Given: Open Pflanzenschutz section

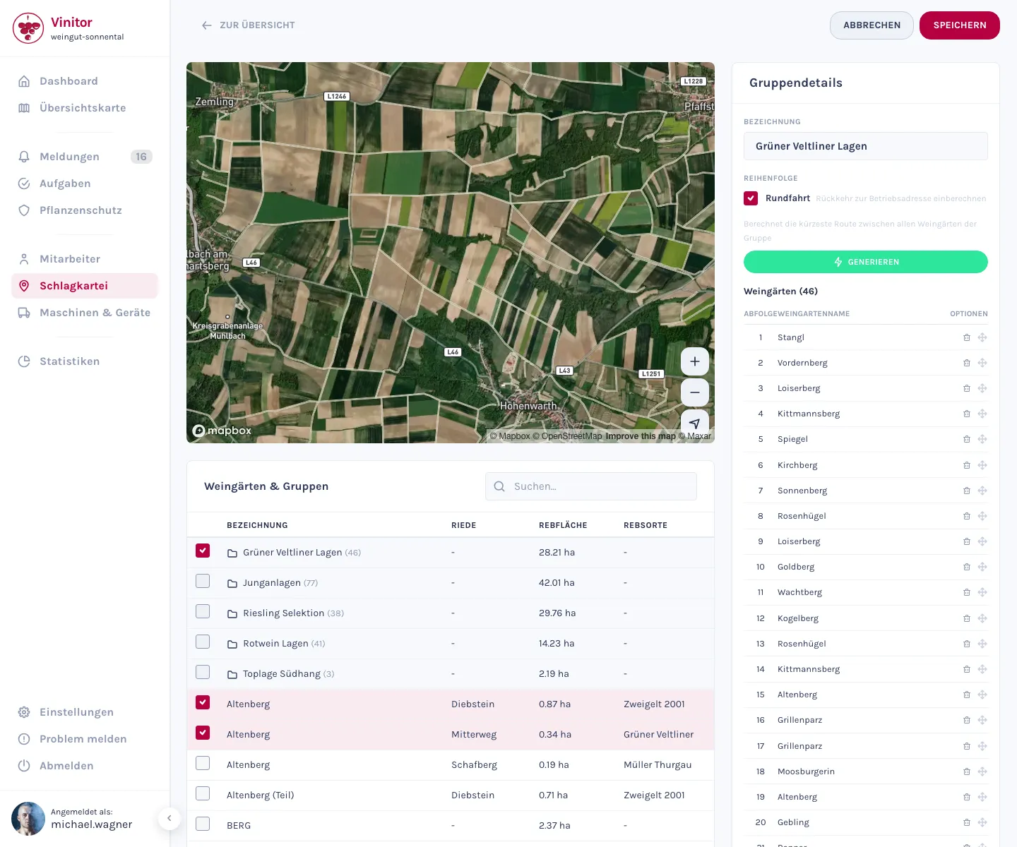Looking at the screenshot, I should (85, 210).
